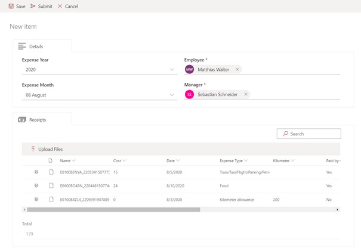Click Upload Files button
361x251 pixels.
click(47, 149)
